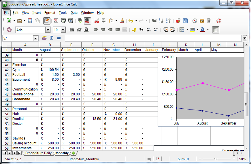Open the Format menu
Viewport: 251px width, 164px height.
click(50, 13)
